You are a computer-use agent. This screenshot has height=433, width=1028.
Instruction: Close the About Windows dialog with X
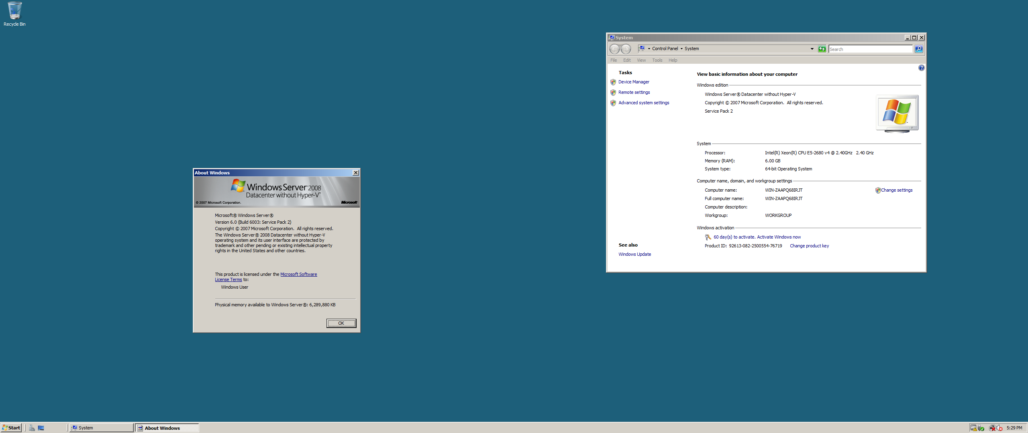[x=355, y=173]
